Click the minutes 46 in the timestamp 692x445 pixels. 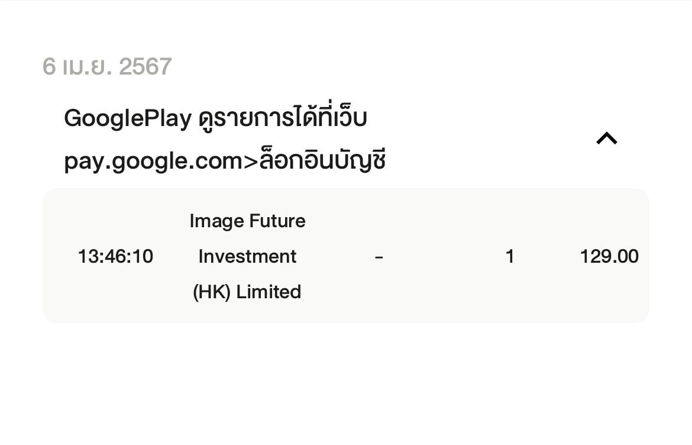point(115,256)
